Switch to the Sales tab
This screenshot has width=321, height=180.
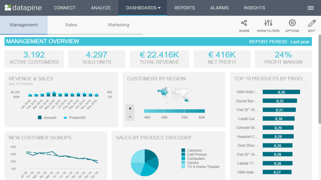pos(71,25)
